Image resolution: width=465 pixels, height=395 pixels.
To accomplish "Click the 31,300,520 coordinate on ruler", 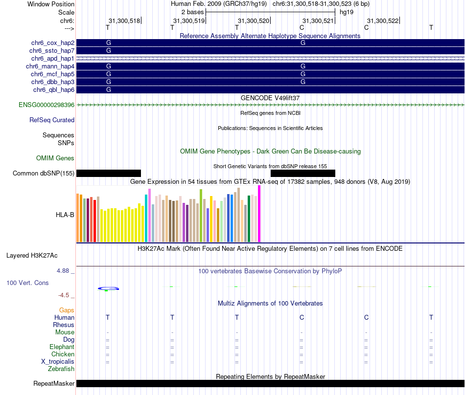I will (254, 21).
